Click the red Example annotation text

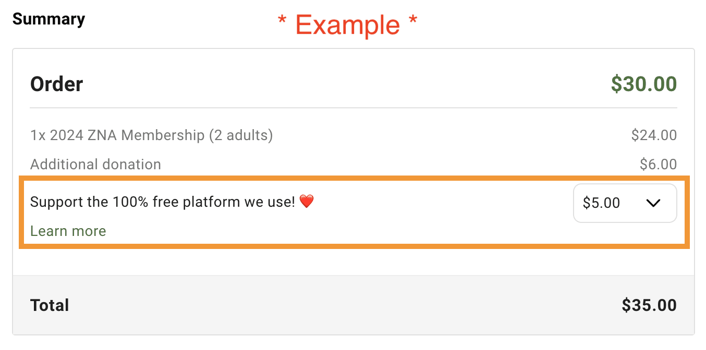348,24
